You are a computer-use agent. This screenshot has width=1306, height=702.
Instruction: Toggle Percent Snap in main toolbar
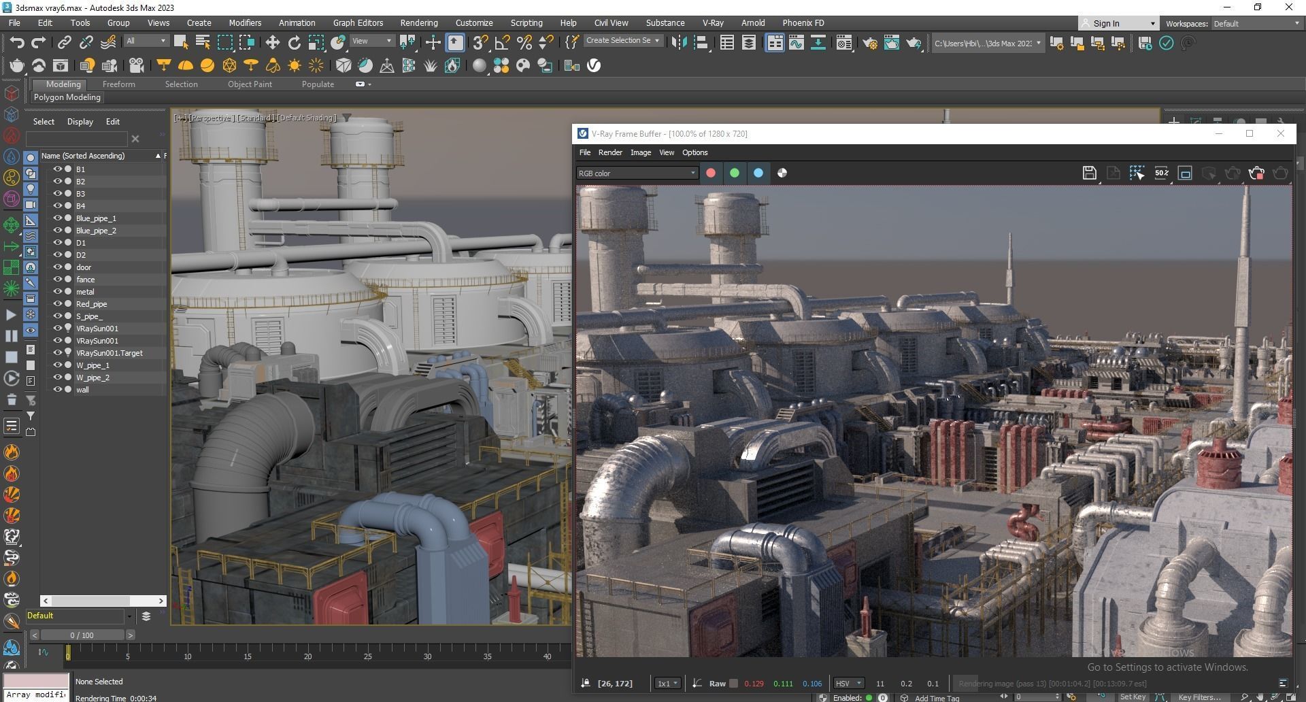pyautogui.click(x=524, y=43)
